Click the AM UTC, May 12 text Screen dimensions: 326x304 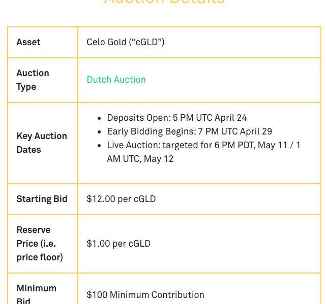pyautogui.click(x=140, y=159)
